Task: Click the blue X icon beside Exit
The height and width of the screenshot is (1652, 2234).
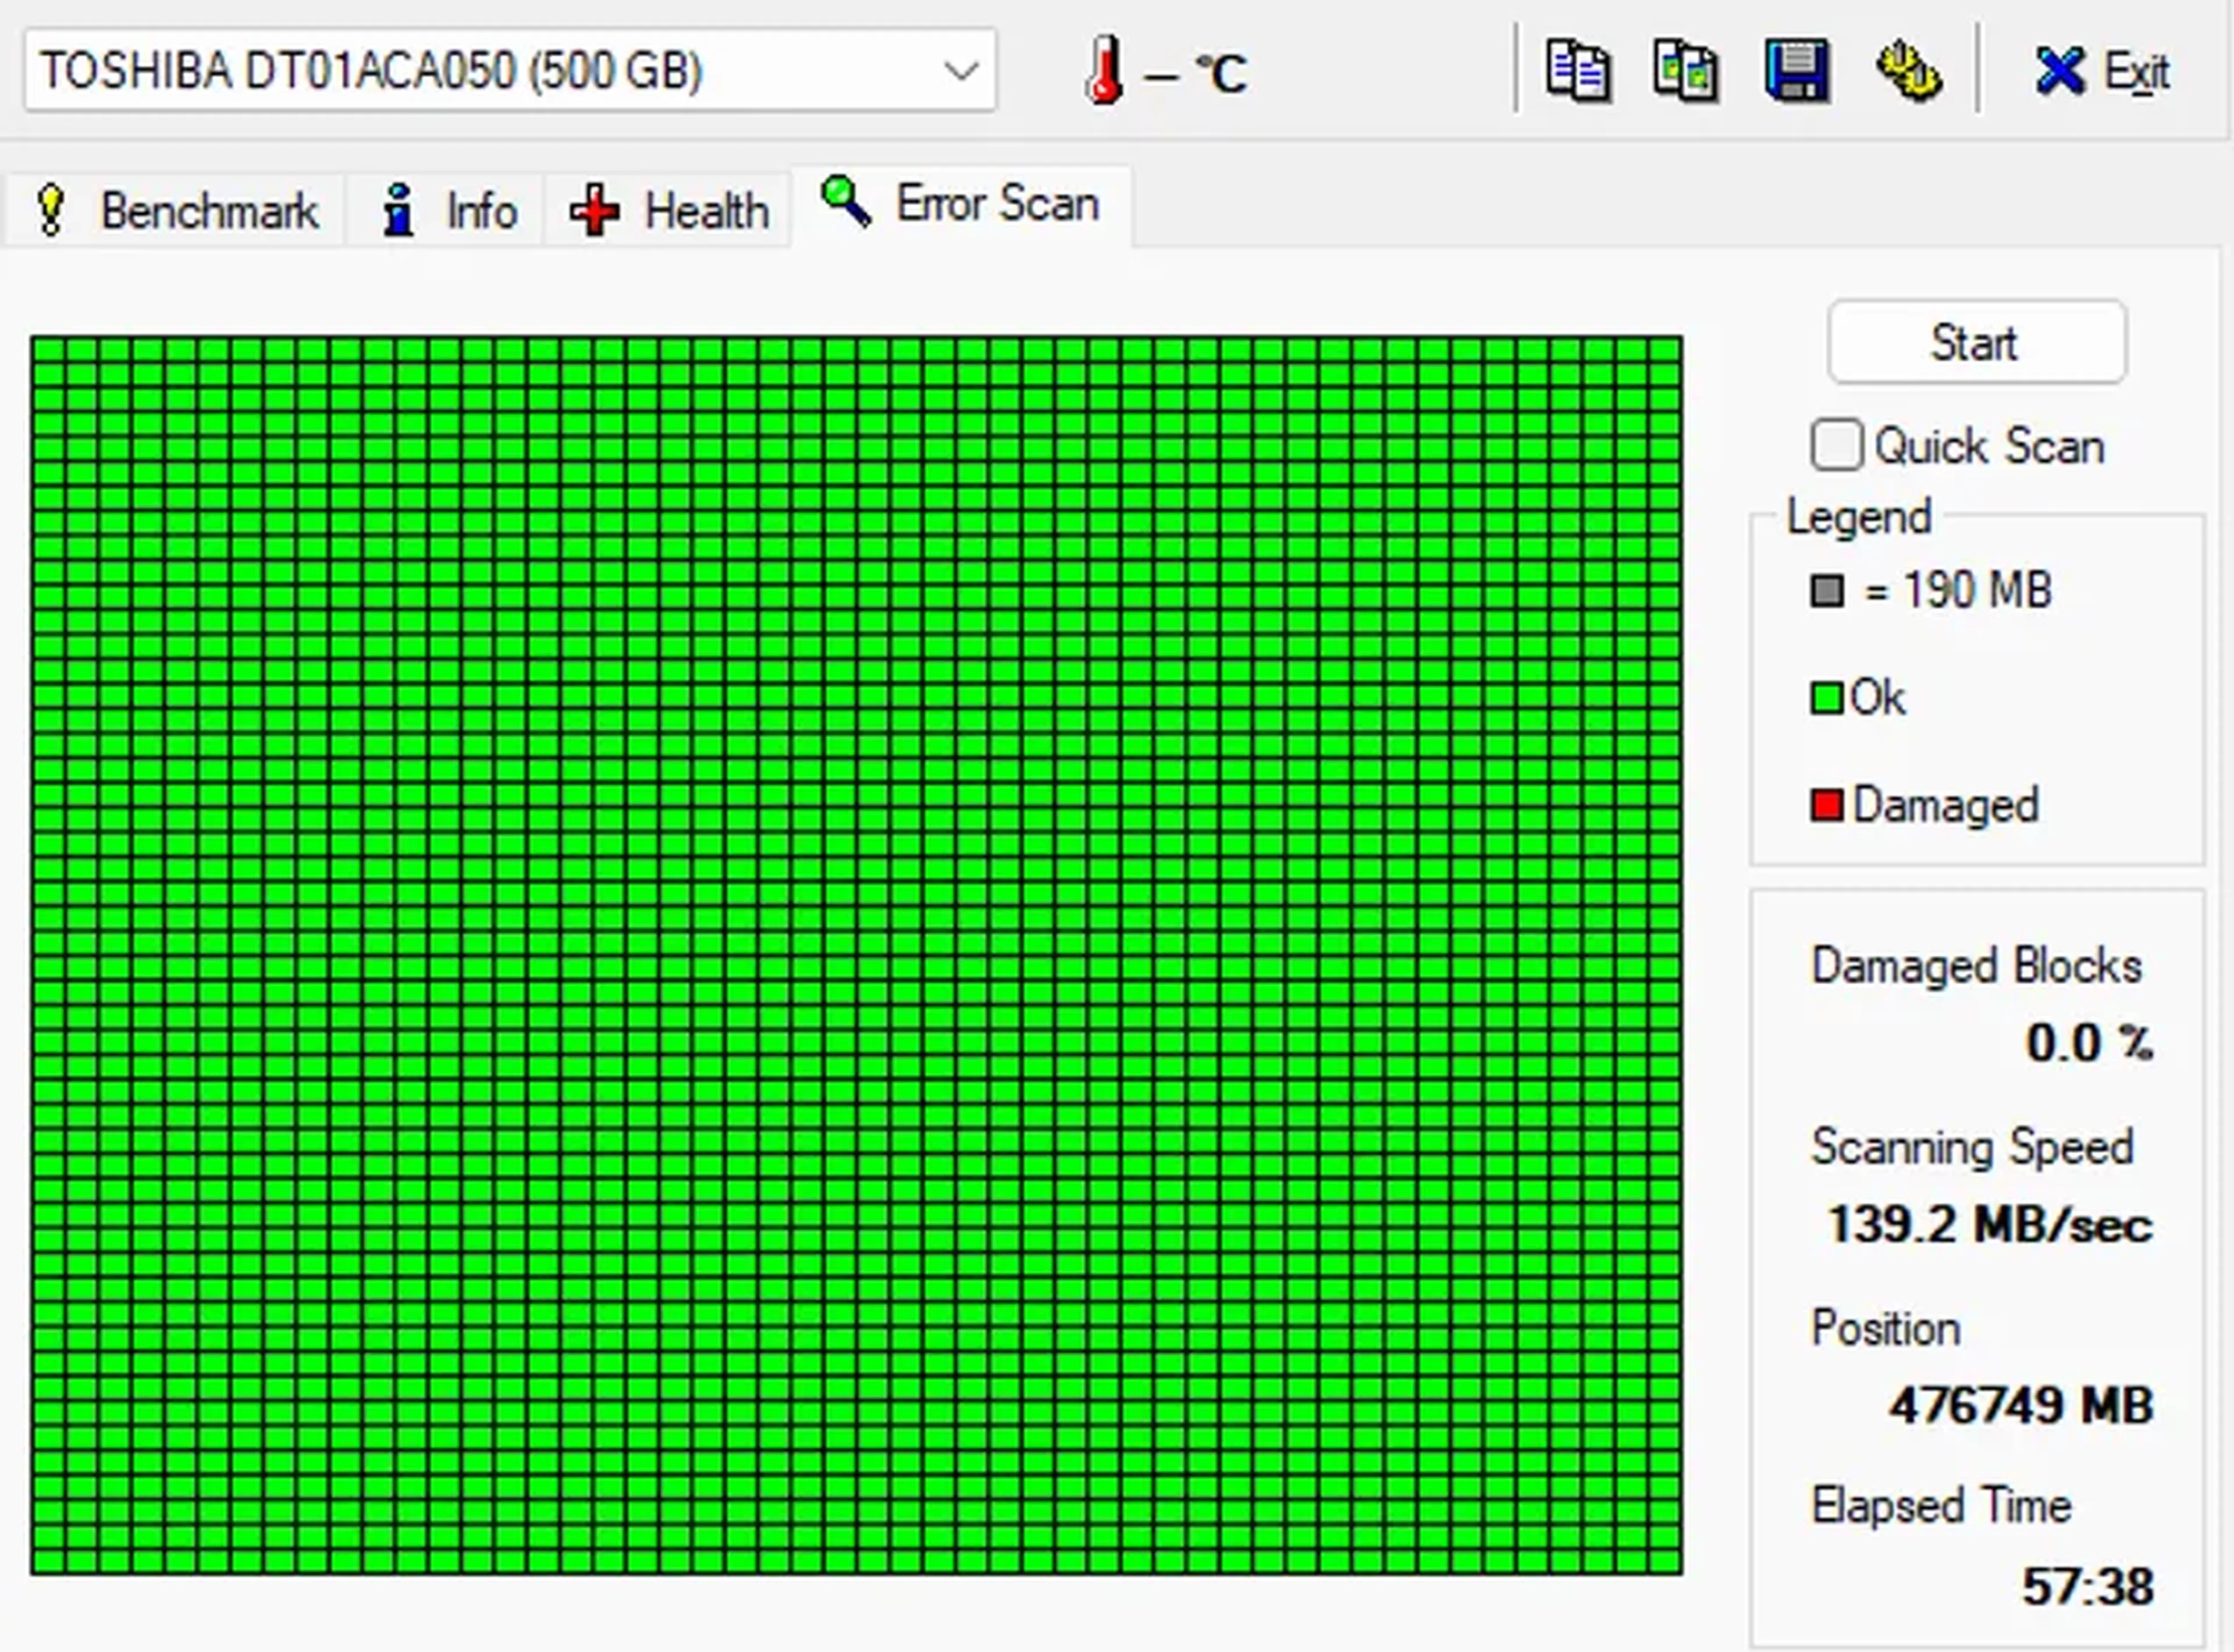Action: [x=2060, y=71]
